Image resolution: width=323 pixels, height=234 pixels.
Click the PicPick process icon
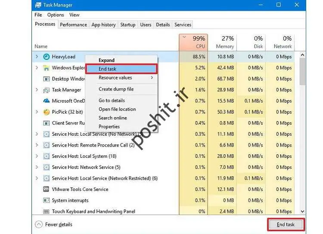click(x=47, y=112)
